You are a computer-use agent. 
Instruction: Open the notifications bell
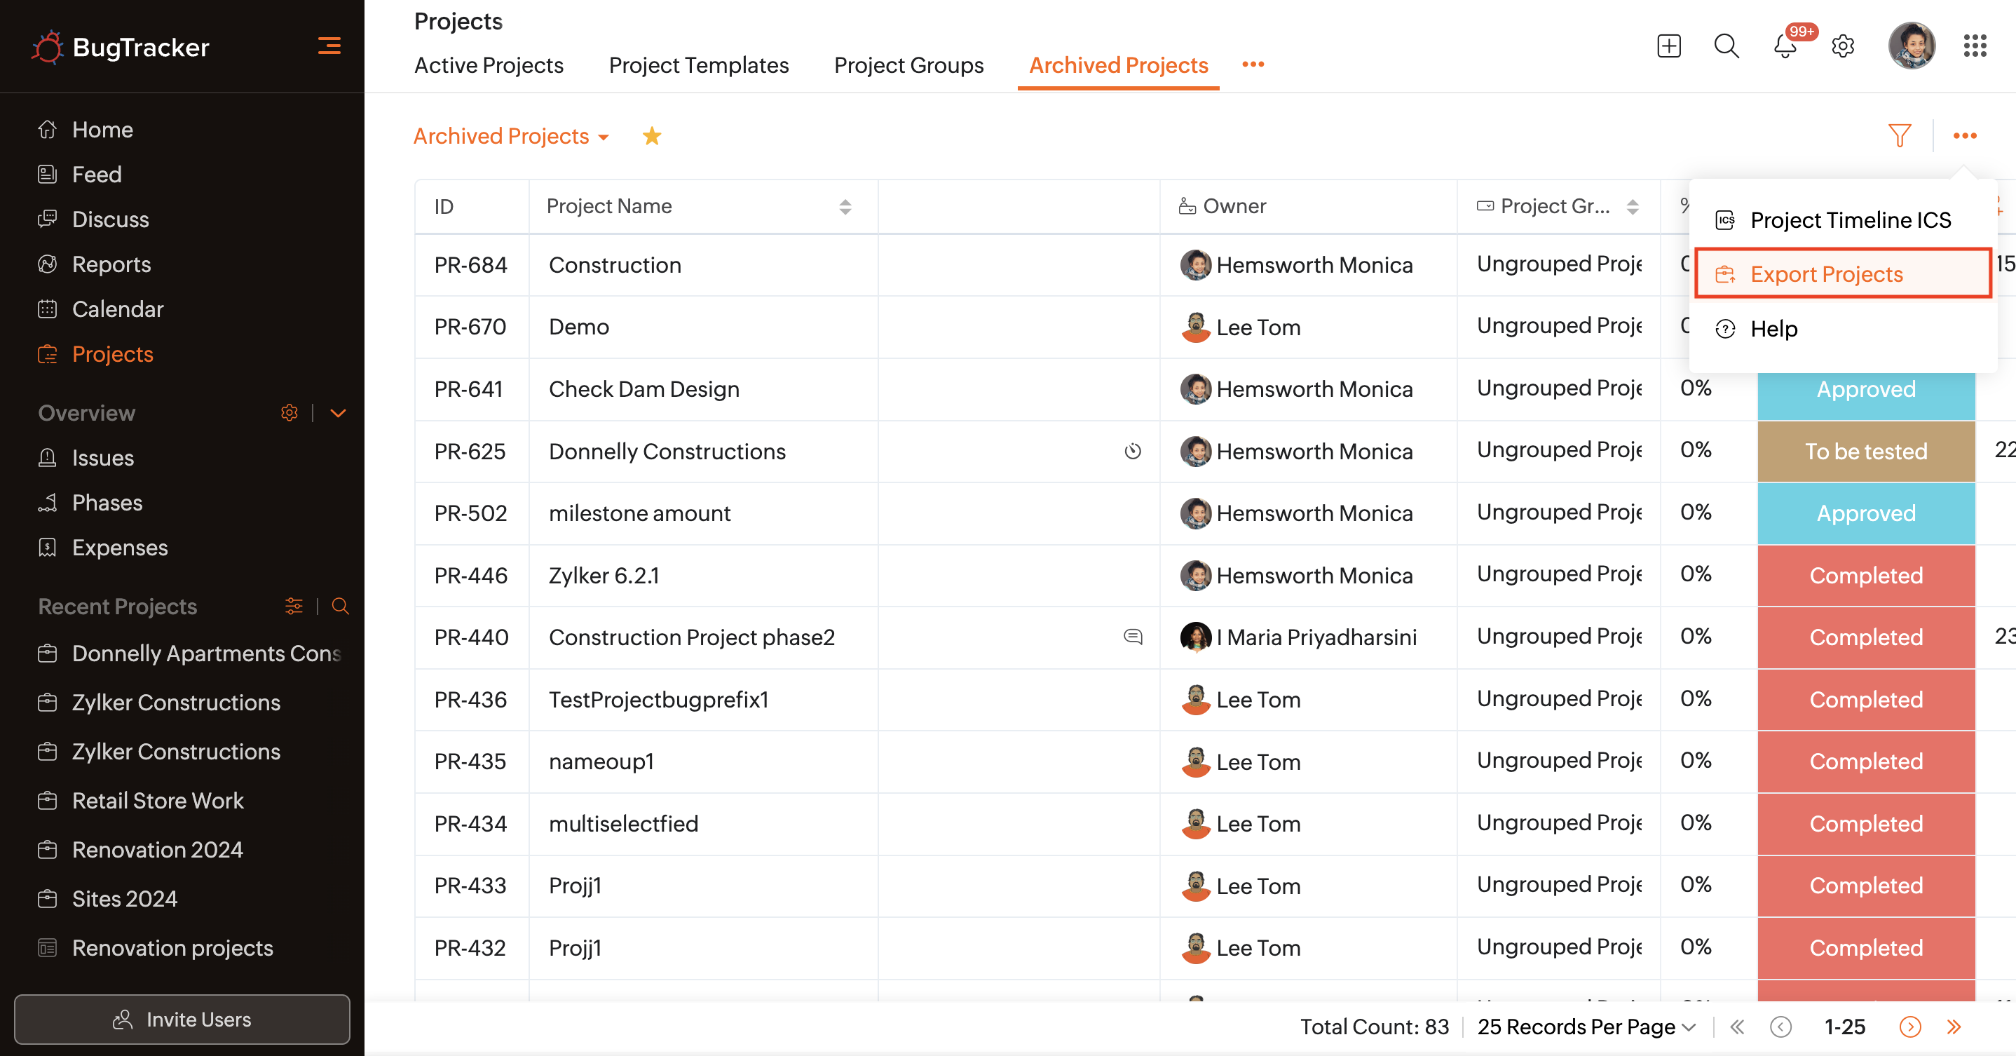click(1785, 46)
